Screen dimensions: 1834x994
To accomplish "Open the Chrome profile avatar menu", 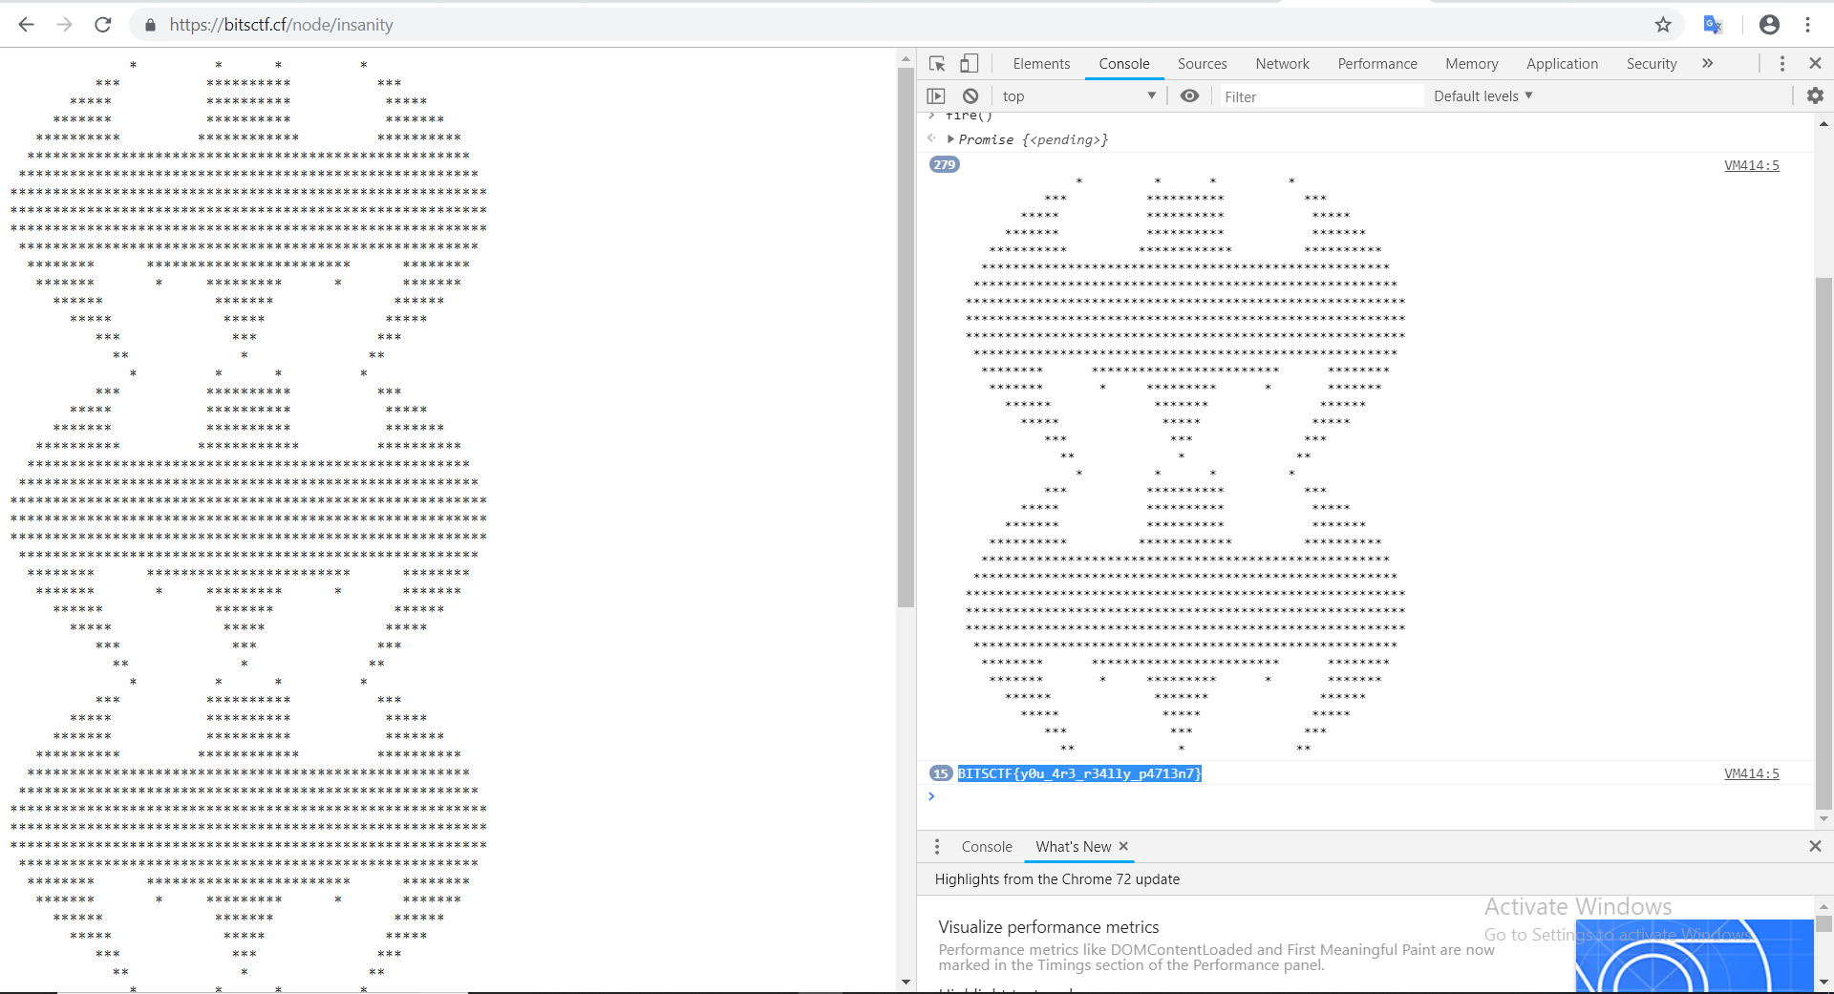I will pos(1769,25).
